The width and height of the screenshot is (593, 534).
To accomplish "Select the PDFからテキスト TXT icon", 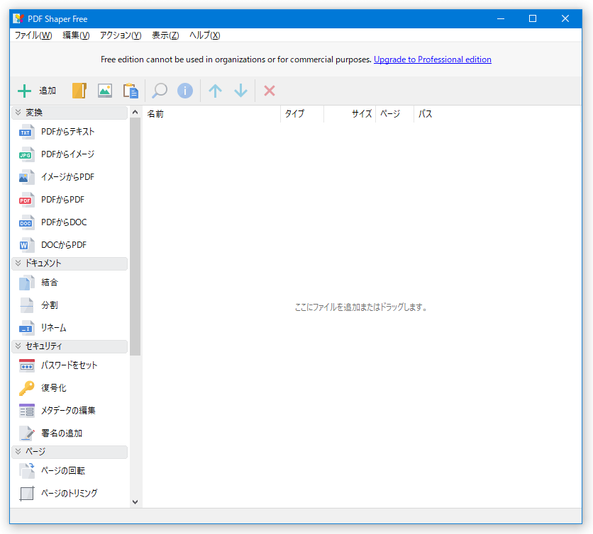I will click(x=26, y=132).
